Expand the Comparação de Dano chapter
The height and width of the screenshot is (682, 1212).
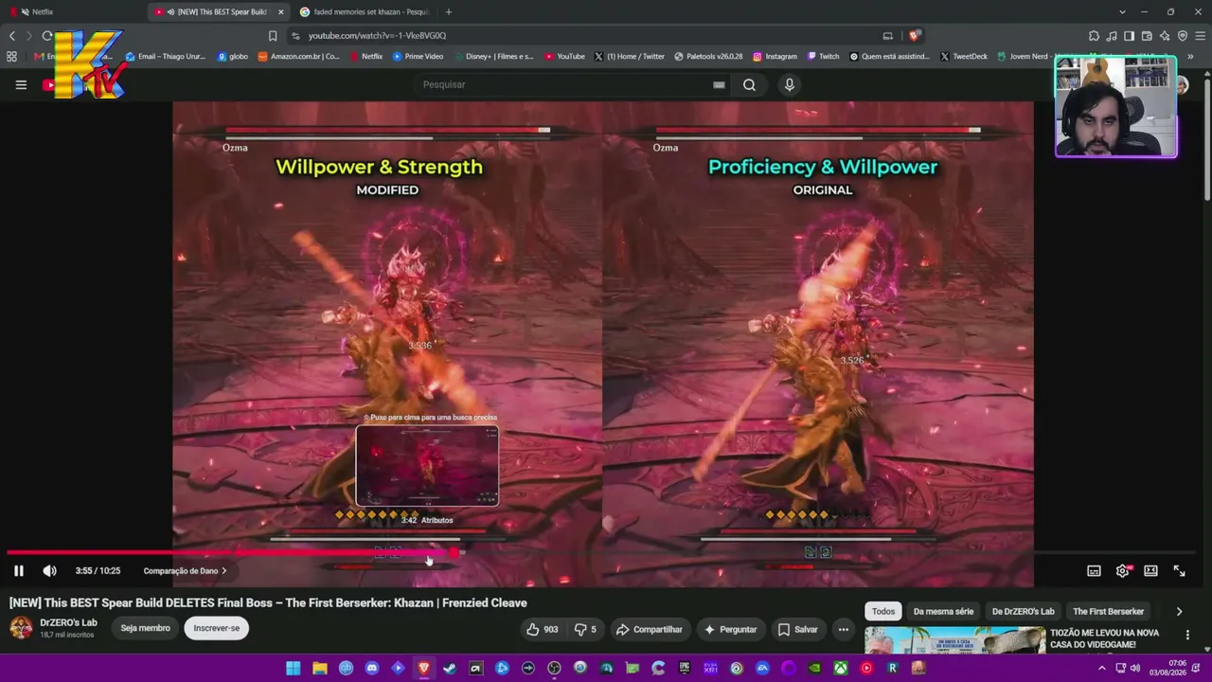coord(186,571)
